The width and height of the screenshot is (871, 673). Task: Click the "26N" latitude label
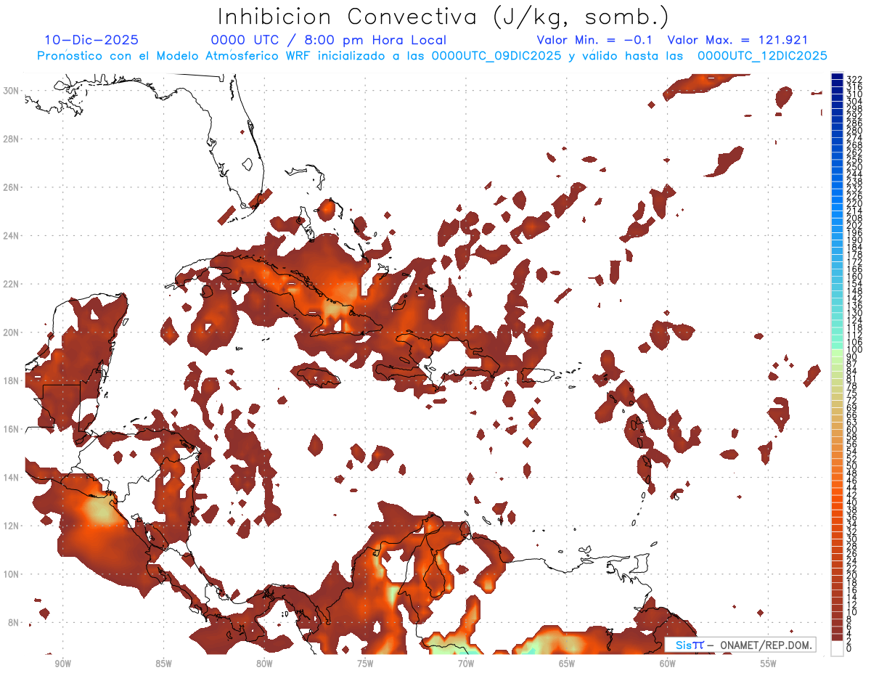point(12,187)
